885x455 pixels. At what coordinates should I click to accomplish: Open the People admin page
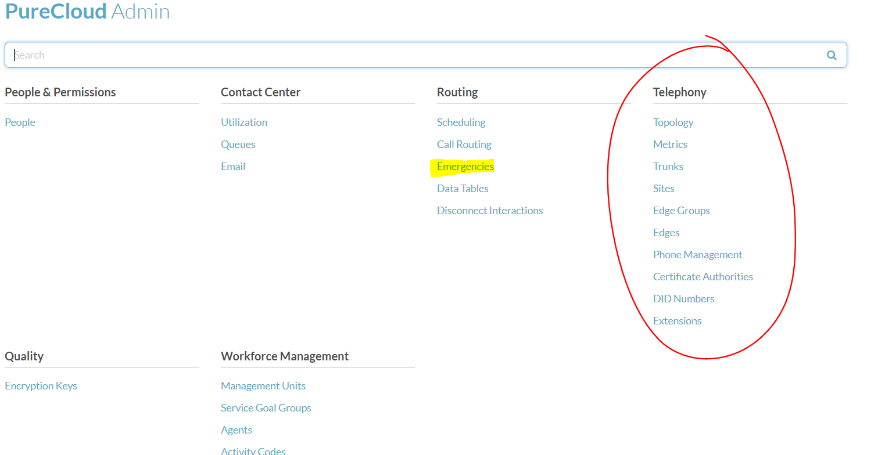(x=20, y=122)
